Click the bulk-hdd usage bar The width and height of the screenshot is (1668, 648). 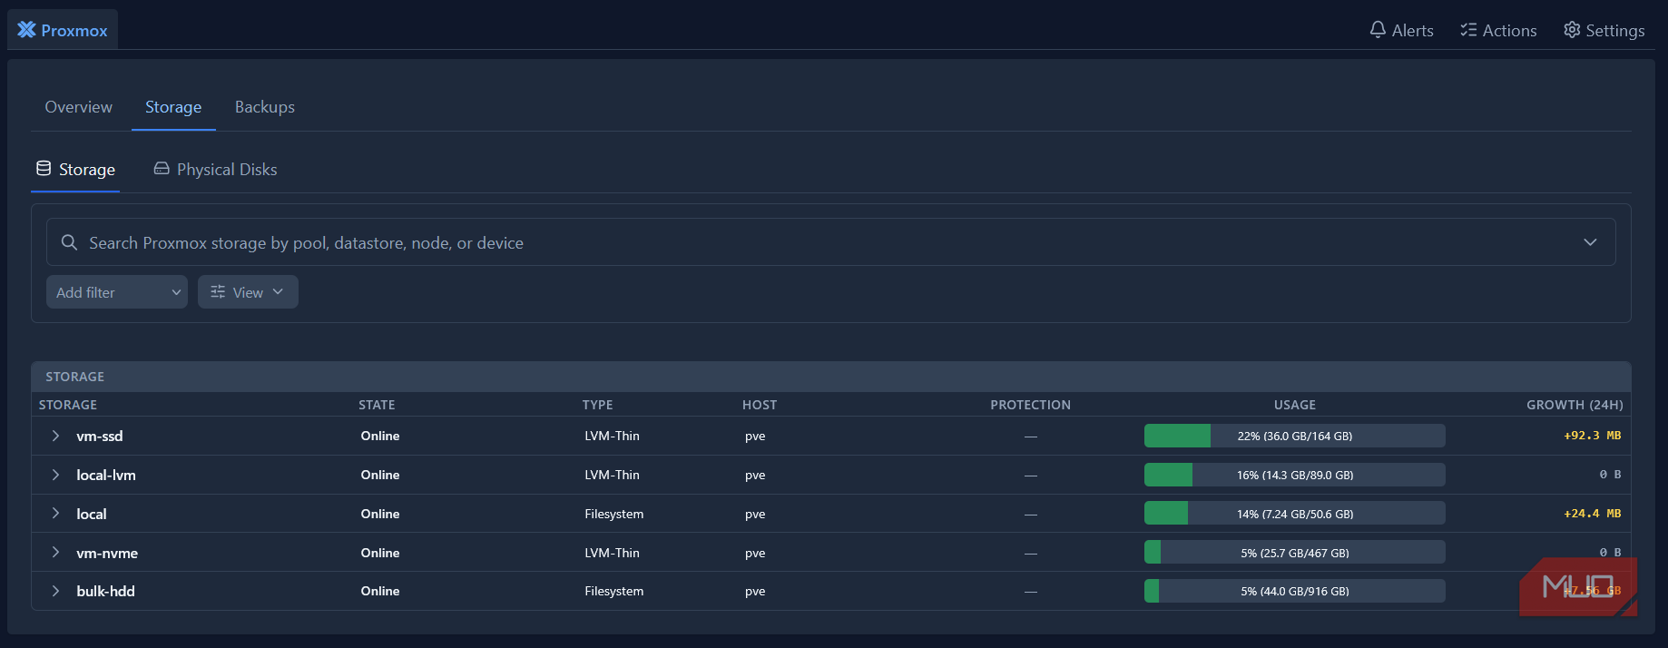(1295, 591)
